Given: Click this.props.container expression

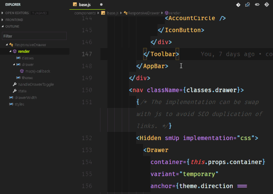Looking at the screenshot, I should coord(226,162).
